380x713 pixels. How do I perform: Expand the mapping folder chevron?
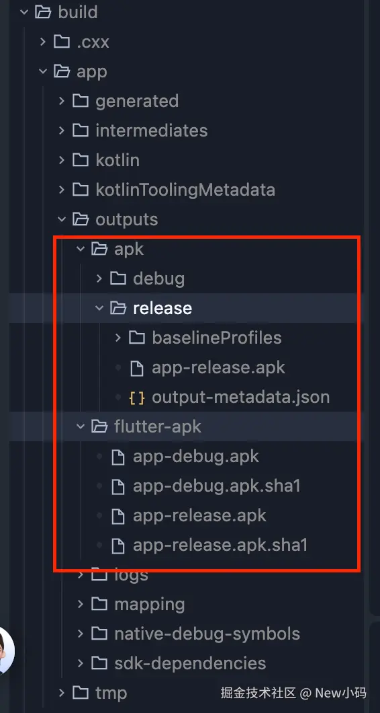coord(81,604)
